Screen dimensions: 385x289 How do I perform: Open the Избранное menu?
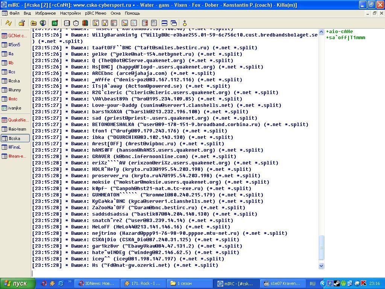45,13
